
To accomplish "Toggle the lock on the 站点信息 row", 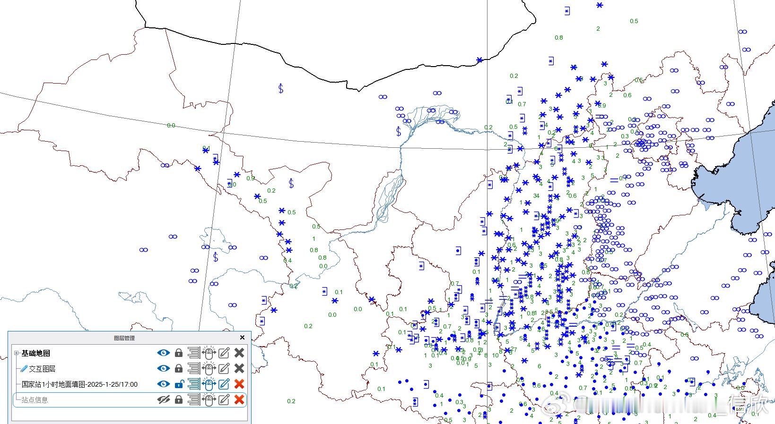I will pyautogui.click(x=179, y=399).
